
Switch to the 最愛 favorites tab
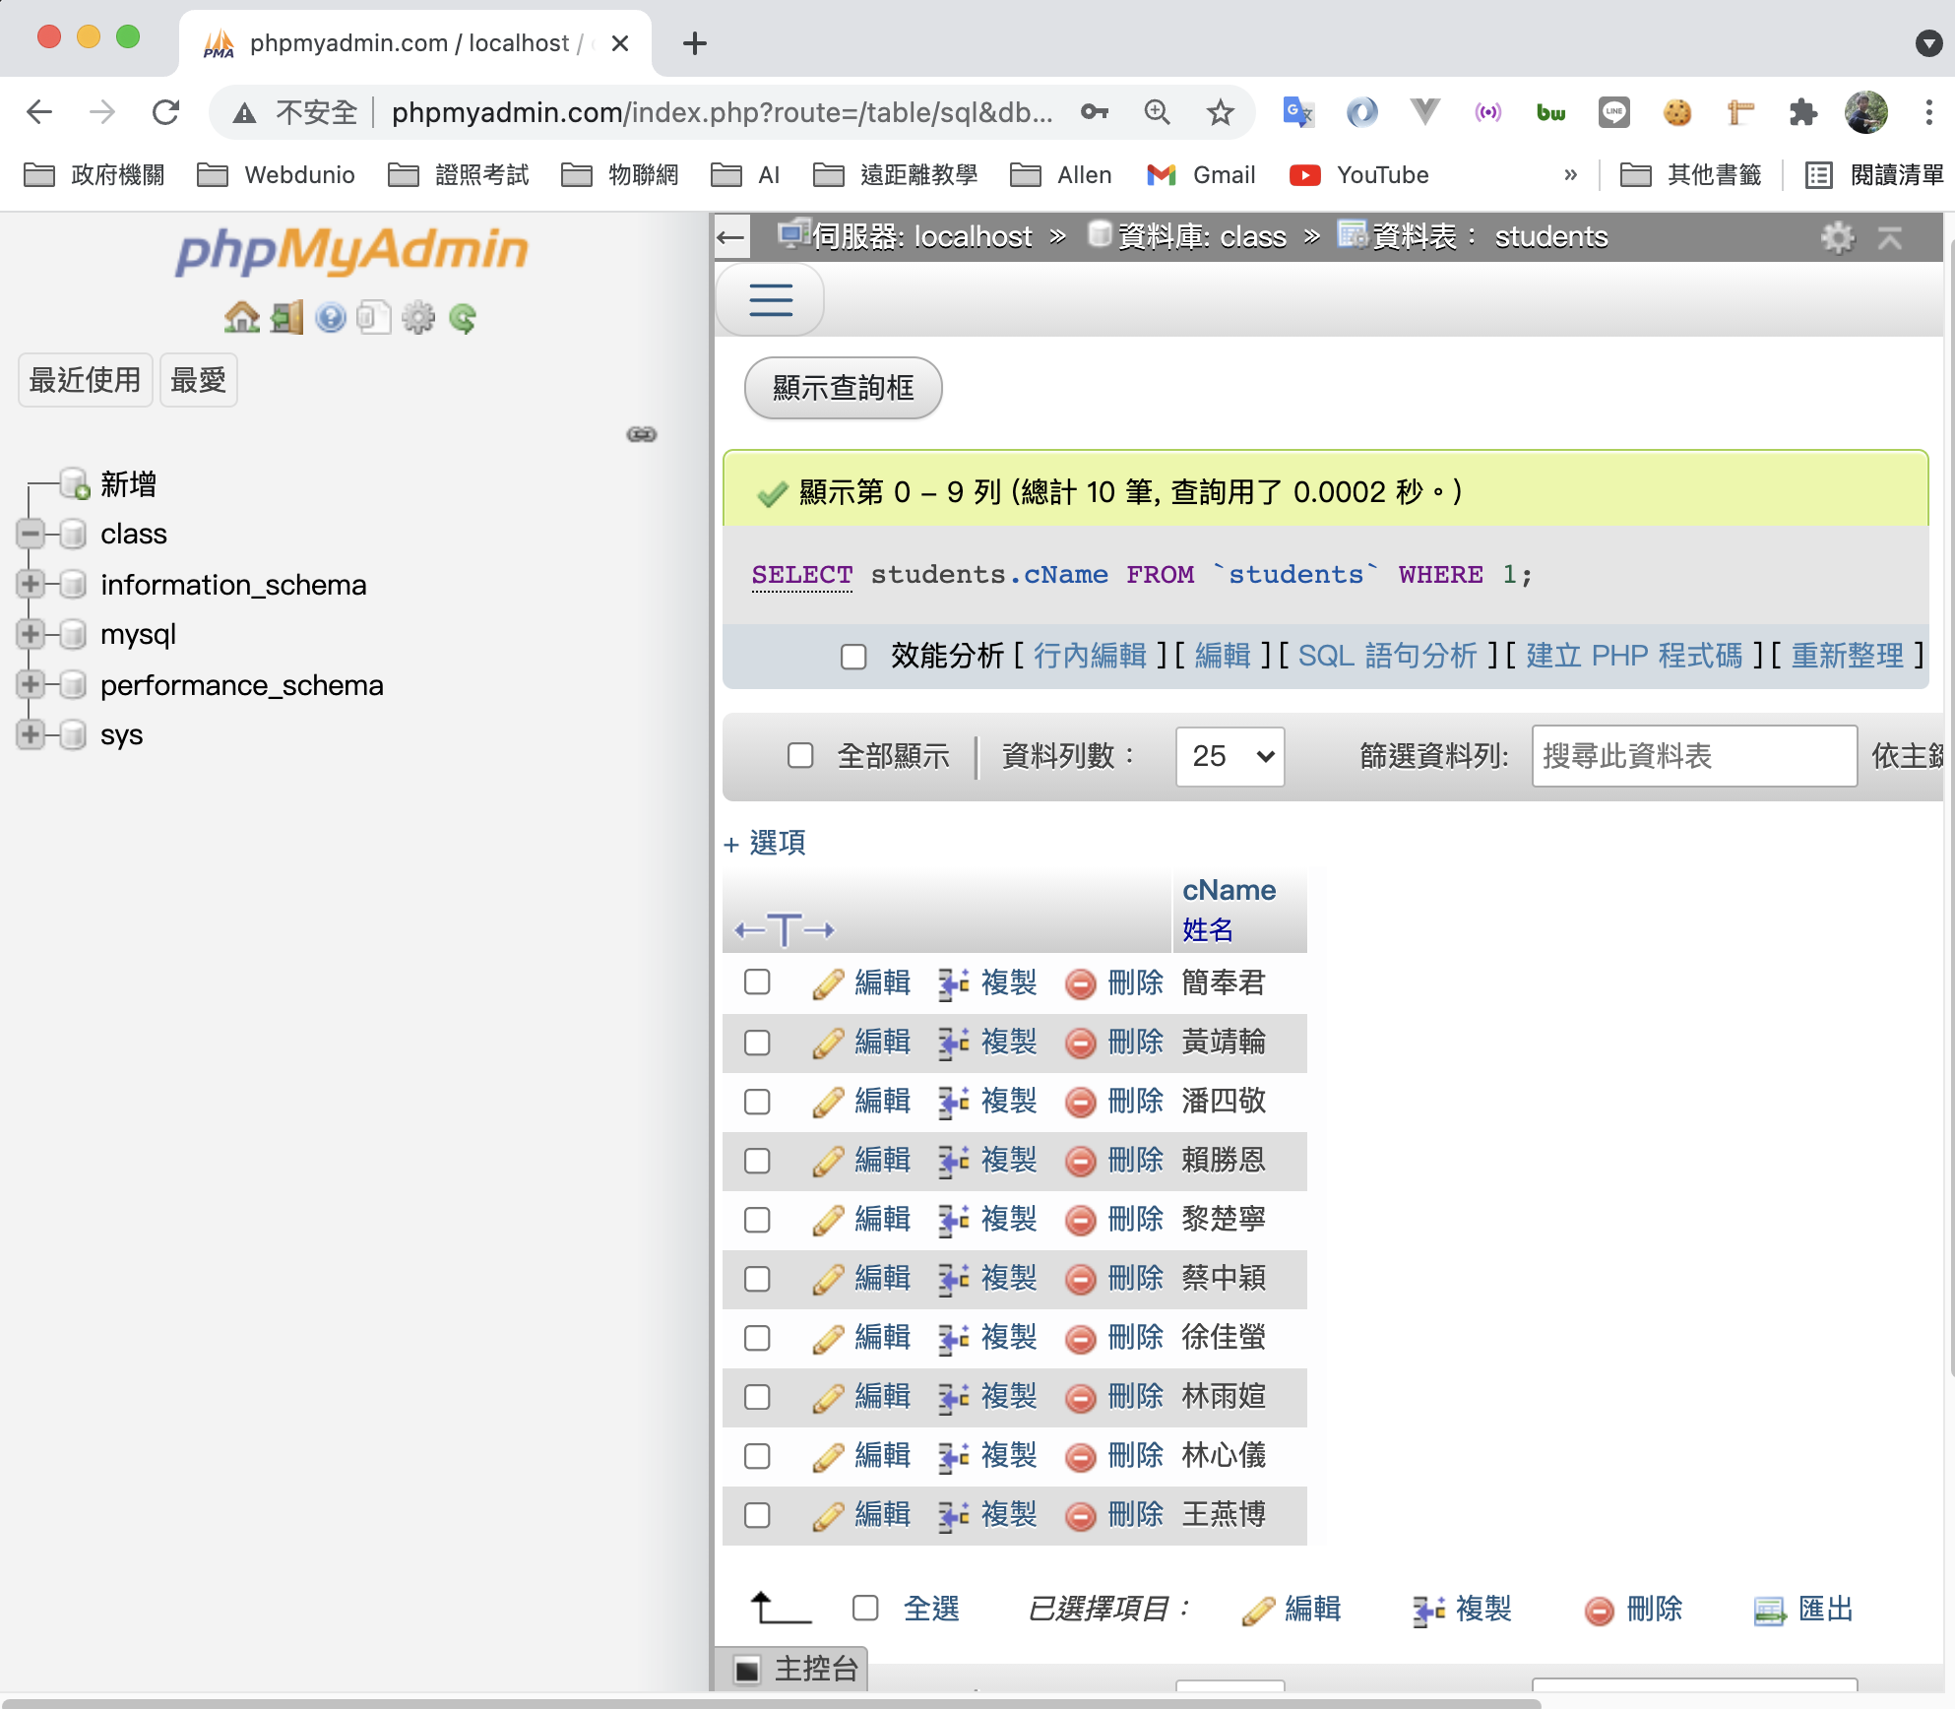point(198,380)
